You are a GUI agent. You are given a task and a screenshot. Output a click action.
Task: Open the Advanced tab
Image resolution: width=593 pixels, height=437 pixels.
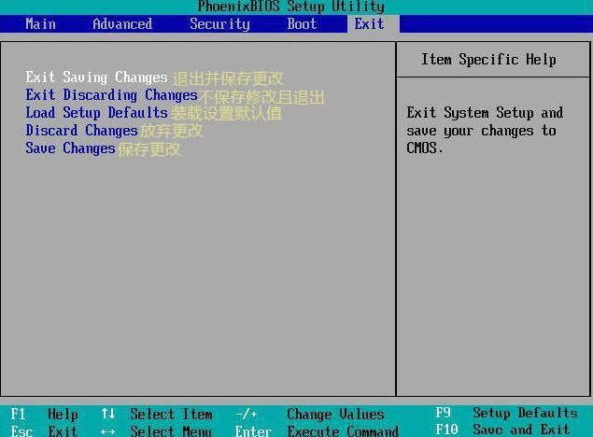(121, 24)
